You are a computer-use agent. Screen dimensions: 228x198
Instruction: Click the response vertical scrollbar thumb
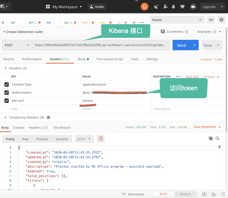(x=219, y=147)
